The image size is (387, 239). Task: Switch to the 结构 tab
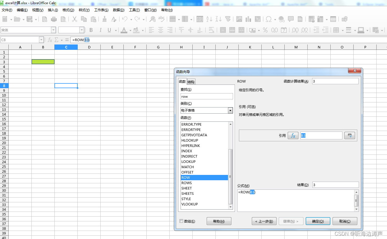pyautogui.click(x=191, y=82)
